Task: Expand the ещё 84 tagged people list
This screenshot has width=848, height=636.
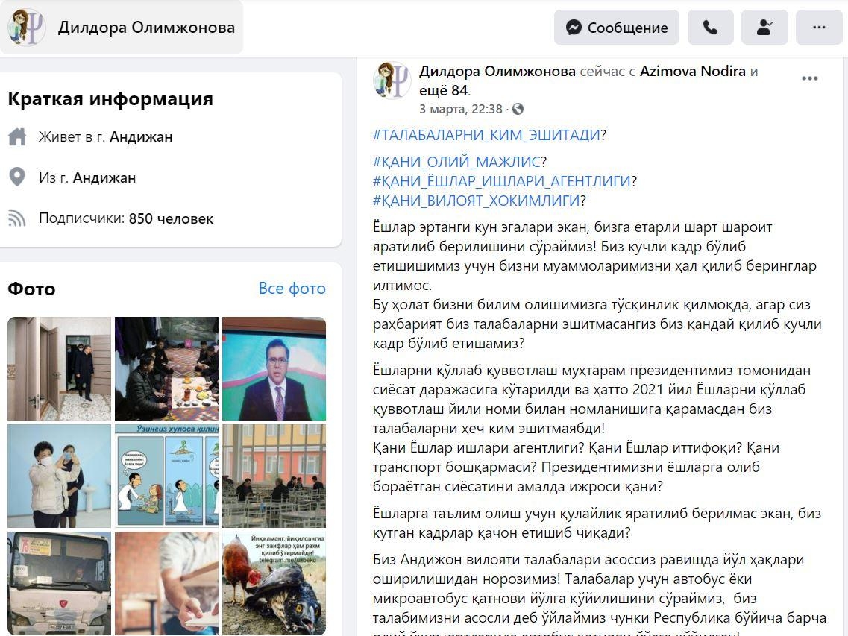Action: [444, 90]
